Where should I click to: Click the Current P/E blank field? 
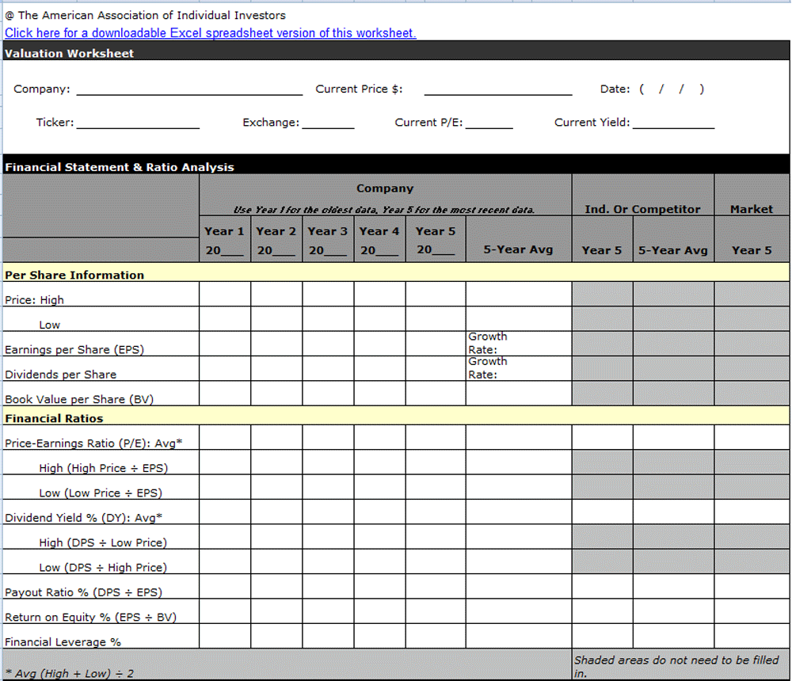[489, 123]
